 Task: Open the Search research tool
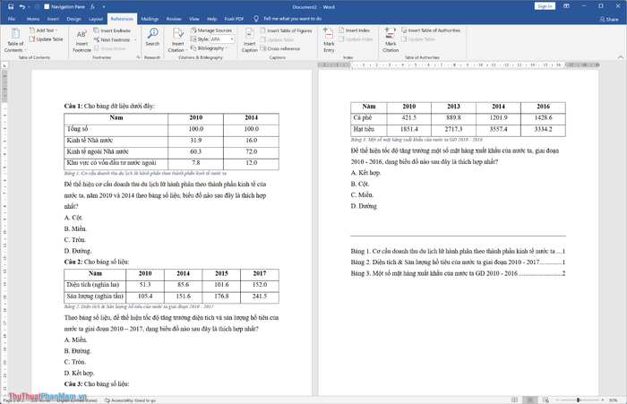(x=152, y=39)
